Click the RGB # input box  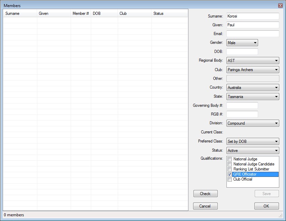(x=242, y=114)
